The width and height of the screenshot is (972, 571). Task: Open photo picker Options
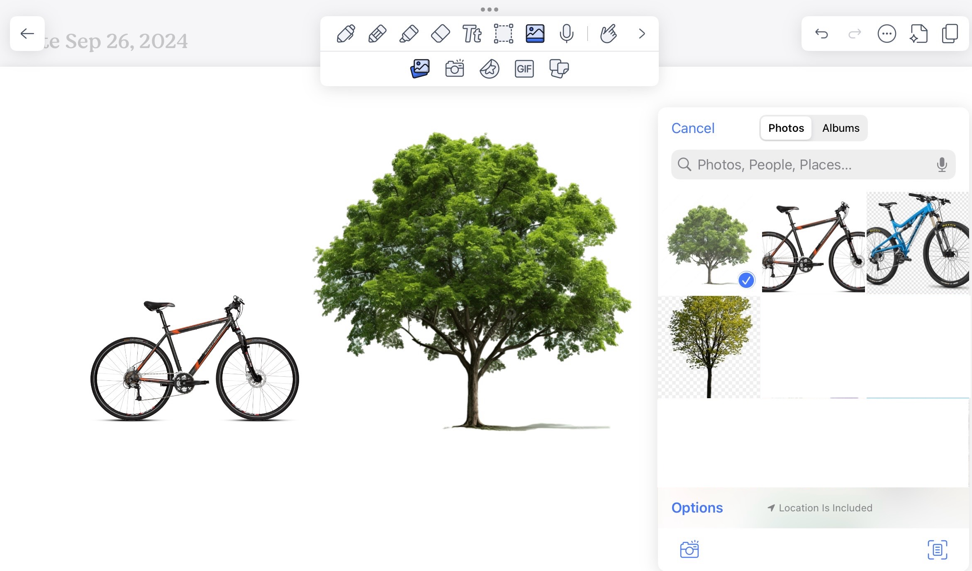coord(697,508)
